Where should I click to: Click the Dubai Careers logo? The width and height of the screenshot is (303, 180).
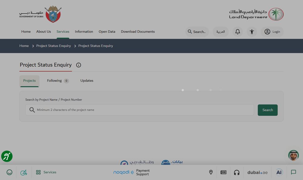coord(137,163)
